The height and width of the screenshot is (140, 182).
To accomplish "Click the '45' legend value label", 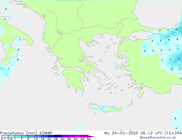I will pyautogui.click(x=82, y=139).
